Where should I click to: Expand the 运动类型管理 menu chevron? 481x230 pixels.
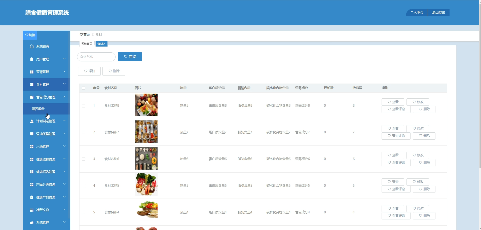click(64, 134)
